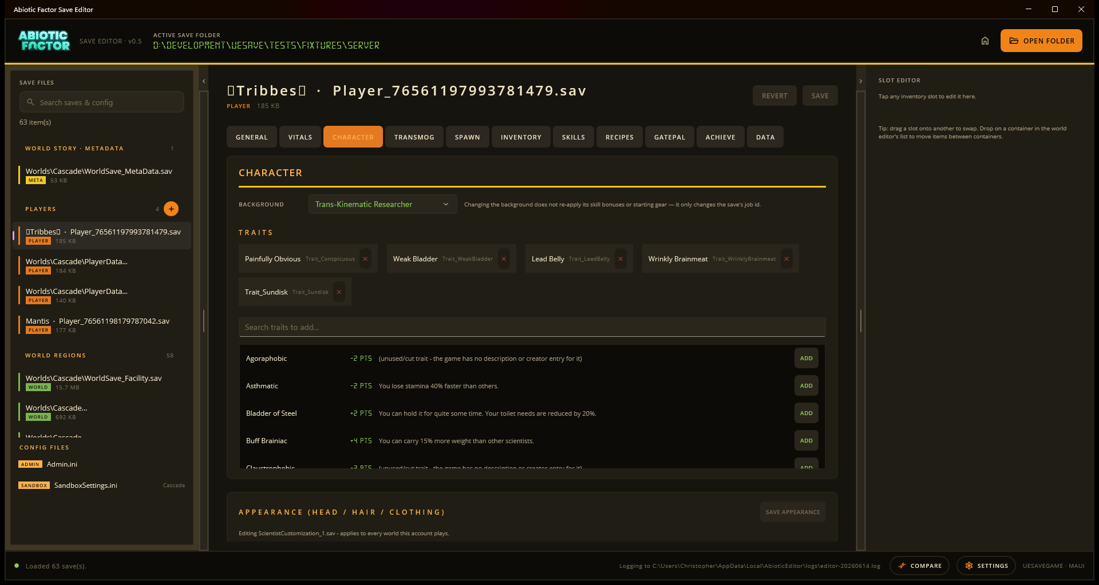Screen dimensions: 1099x585
Task: Click the Search saves & config field
Action: [102, 102]
